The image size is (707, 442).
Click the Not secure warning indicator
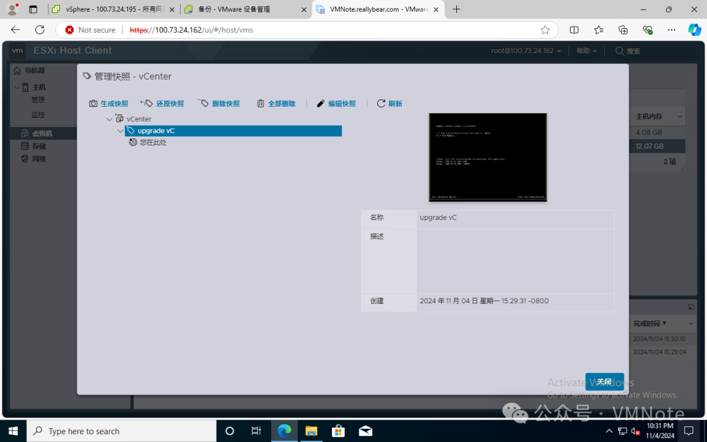point(90,29)
